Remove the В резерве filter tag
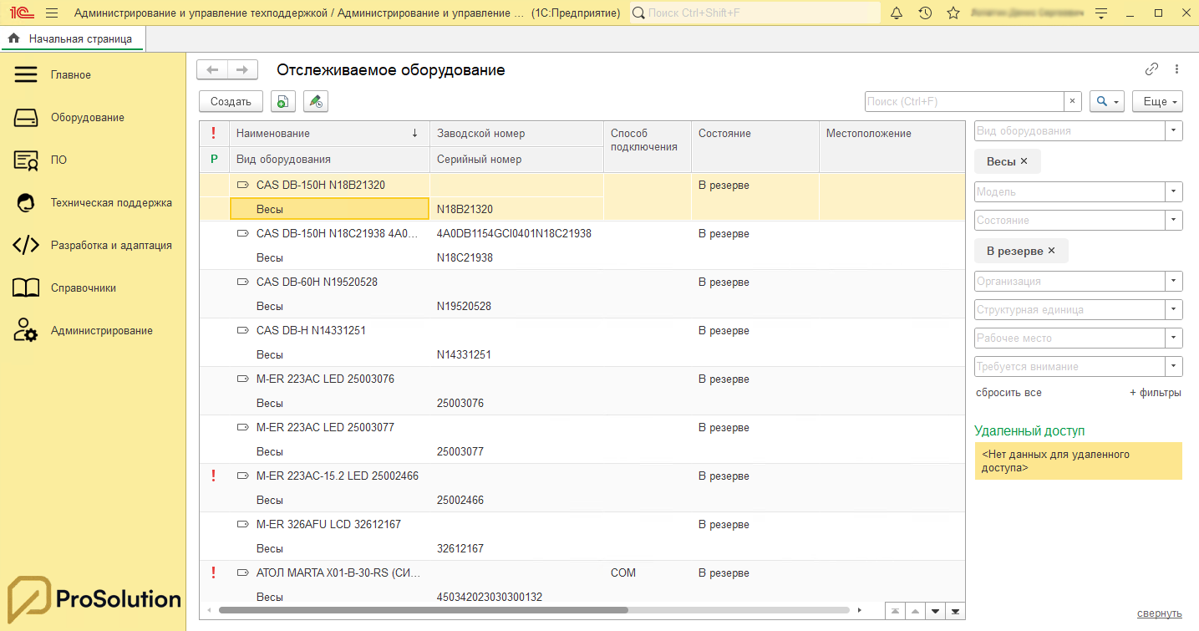 coord(1051,251)
